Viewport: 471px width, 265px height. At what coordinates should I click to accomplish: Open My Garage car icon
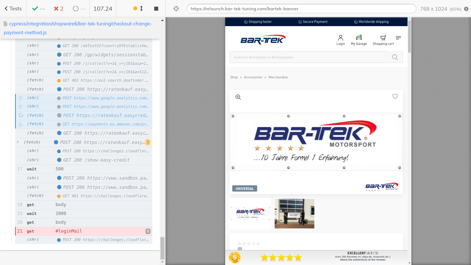(359, 40)
